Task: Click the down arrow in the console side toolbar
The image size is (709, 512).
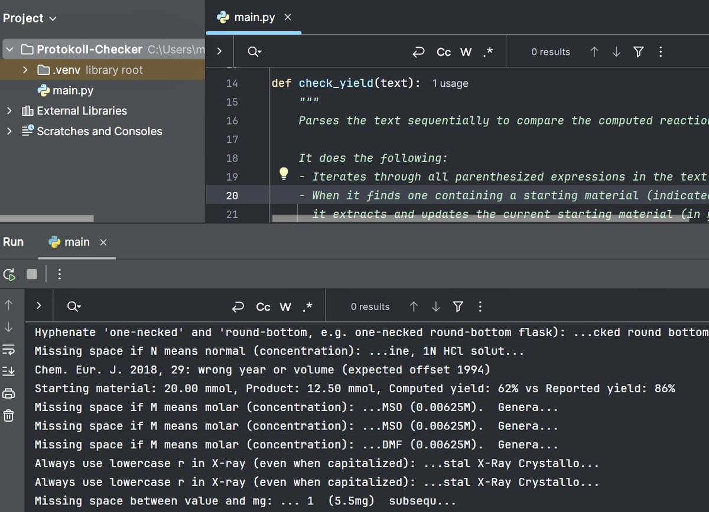Action: tap(9, 327)
